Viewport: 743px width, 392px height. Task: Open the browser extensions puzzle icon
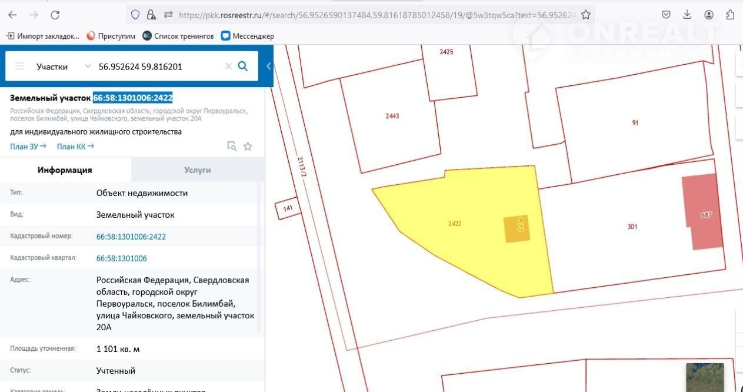pos(730,15)
